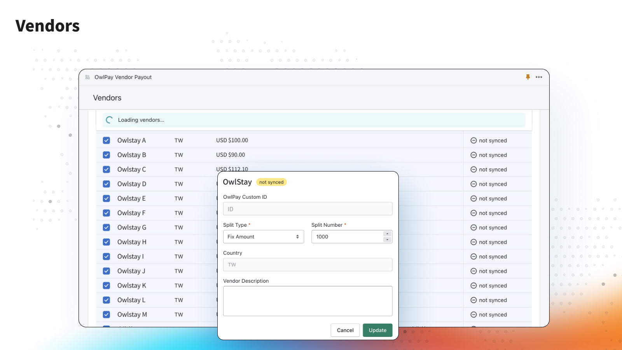Click the not synced icon for Owlstay E

(473, 198)
